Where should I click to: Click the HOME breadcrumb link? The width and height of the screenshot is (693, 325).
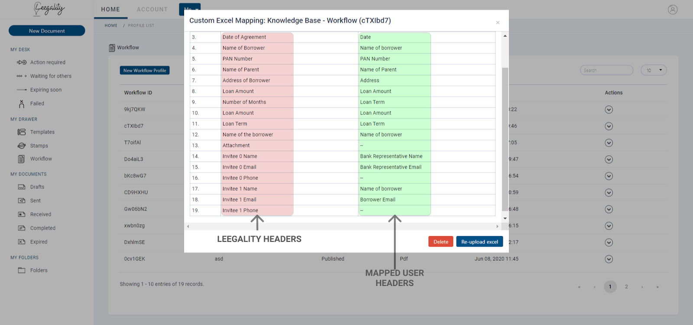[111, 26]
